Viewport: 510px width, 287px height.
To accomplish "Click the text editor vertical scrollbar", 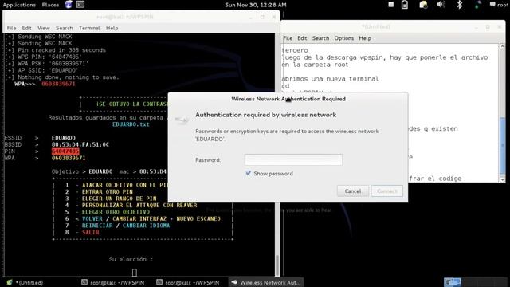I will tap(502, 112).
